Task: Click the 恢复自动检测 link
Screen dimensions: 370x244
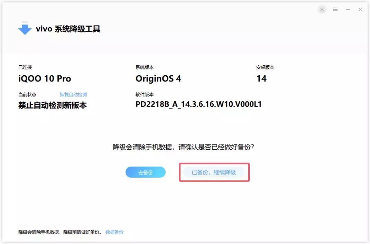Action: click(73, 95)
